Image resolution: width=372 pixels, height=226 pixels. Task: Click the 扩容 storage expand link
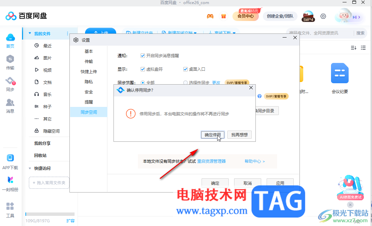[x=70, y=221]
